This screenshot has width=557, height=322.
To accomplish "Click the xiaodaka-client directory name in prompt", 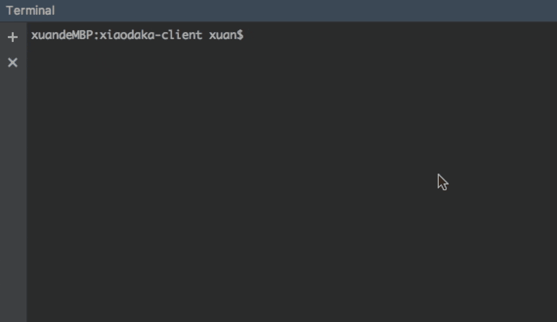I will coord(150,35).
